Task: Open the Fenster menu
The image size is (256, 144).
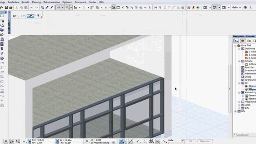Action: pos(92,2)
